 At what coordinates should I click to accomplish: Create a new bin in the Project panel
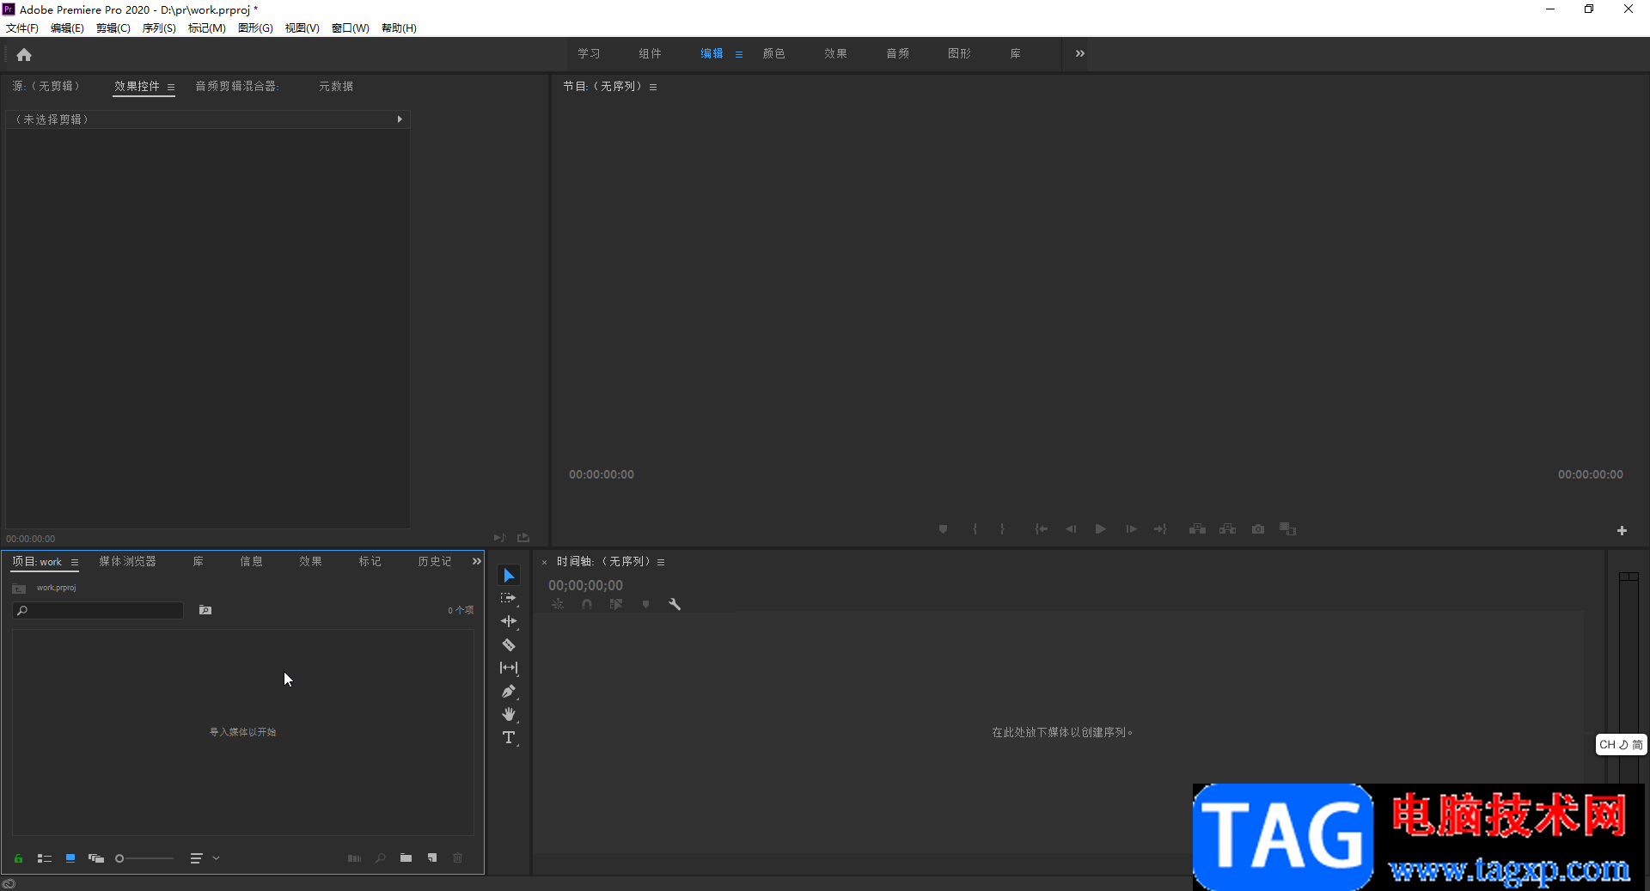pyautogui.click(x=406, y=857)
